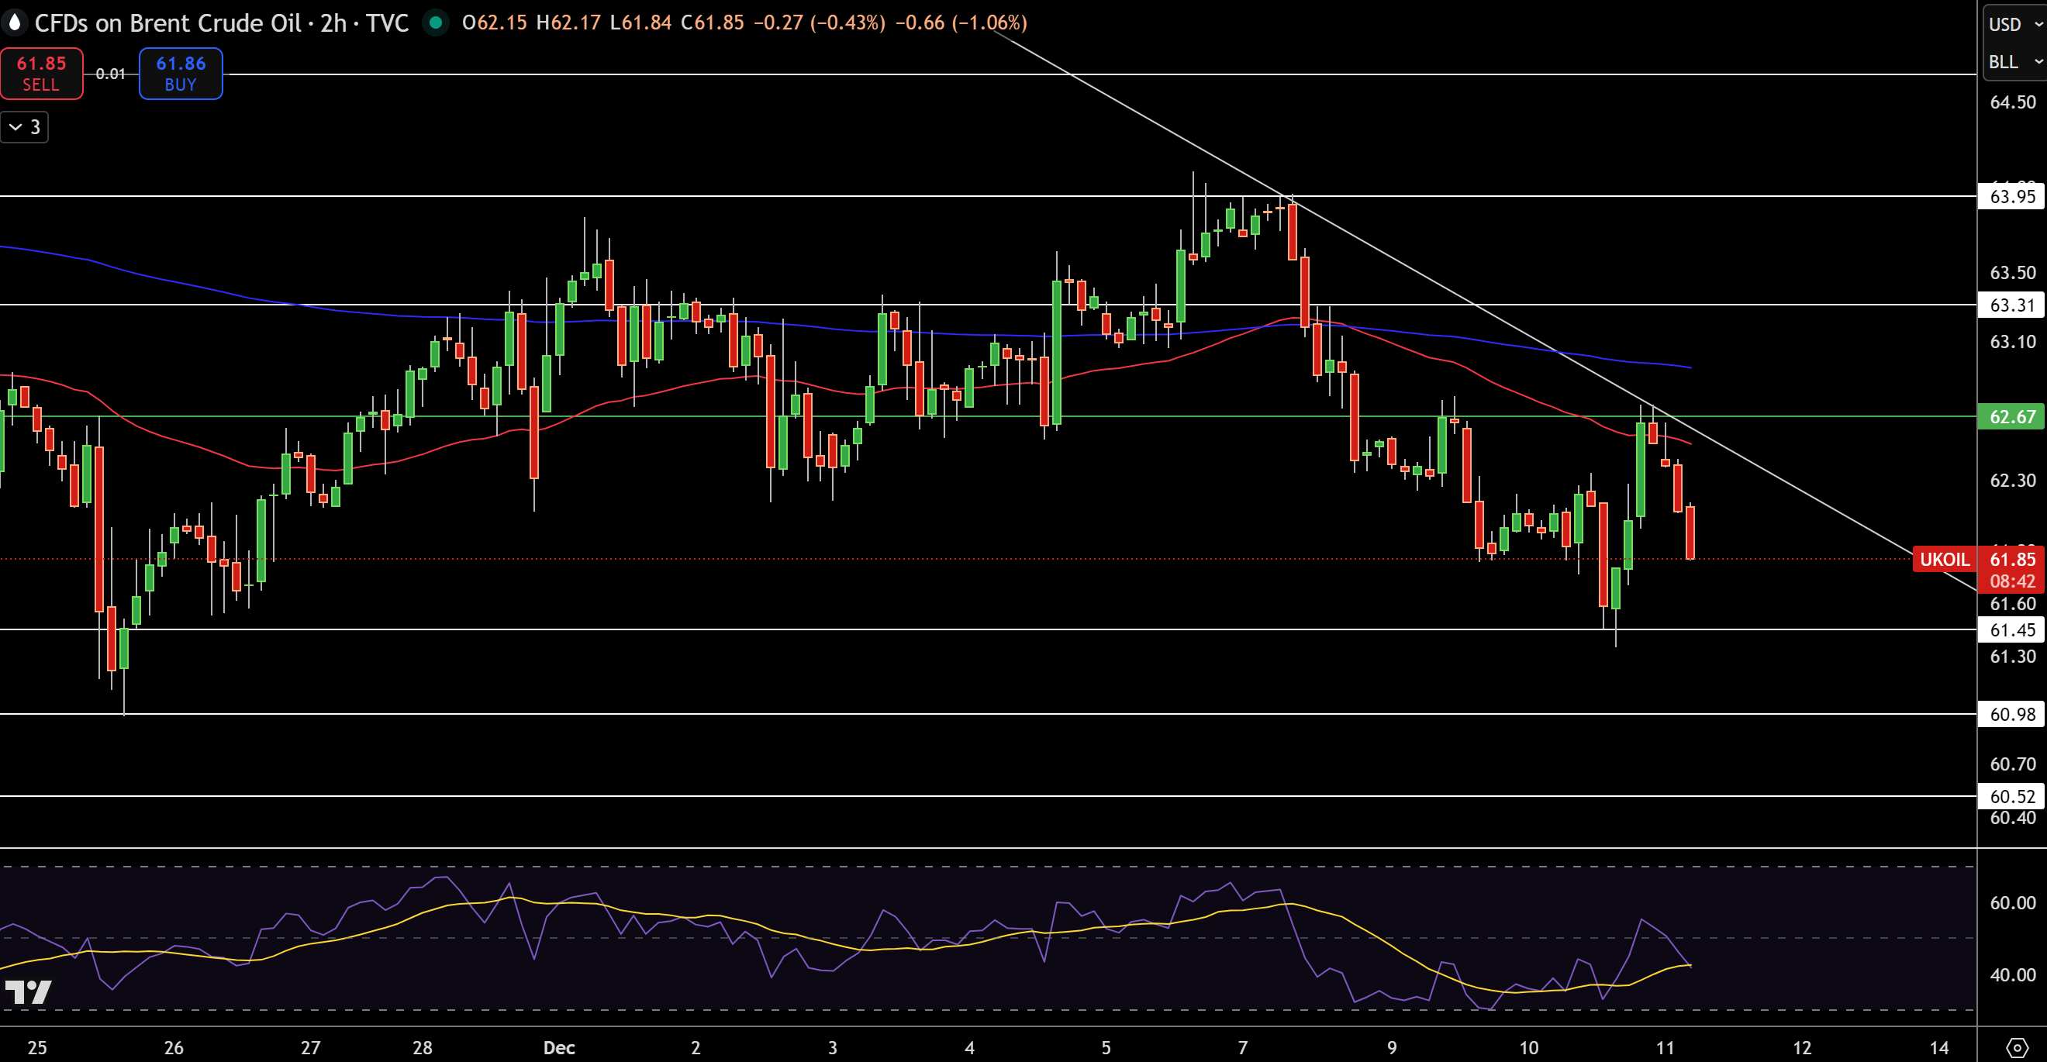This screenshot has height=1062, width=2047.
Task: Click the 62.67 green support price label
Action: pyautogui.click(x=2012, y=417)
